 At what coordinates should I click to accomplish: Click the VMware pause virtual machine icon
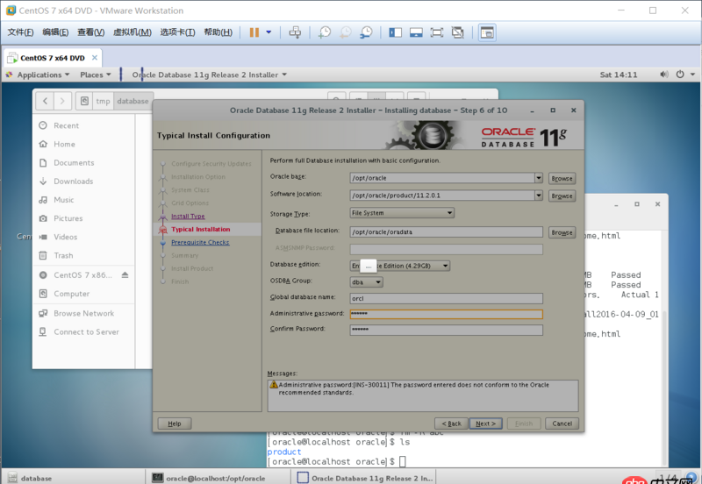(254, 32)
